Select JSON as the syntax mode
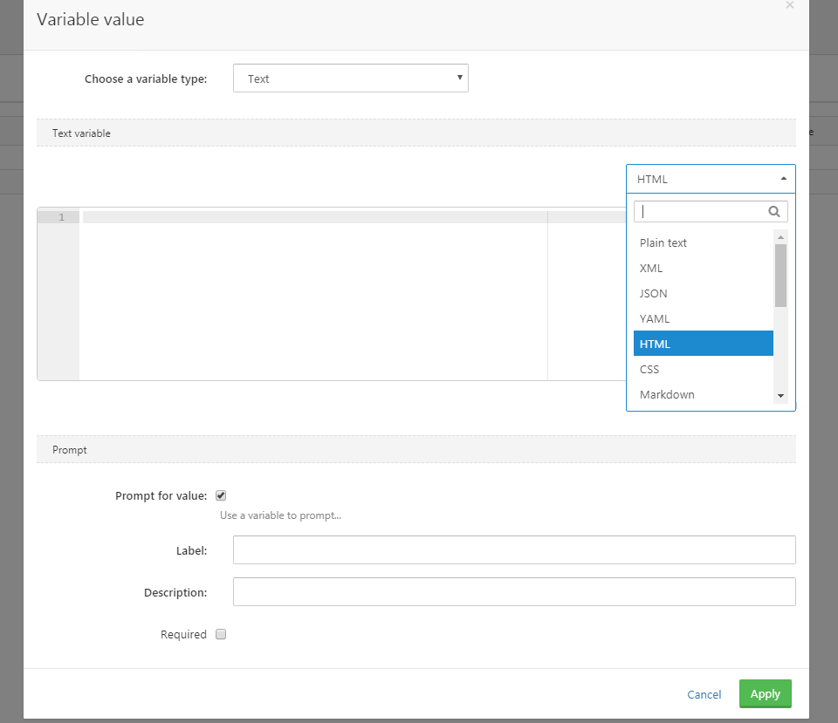This screenshot has height=723, width=838. click(x=653, y=293)
